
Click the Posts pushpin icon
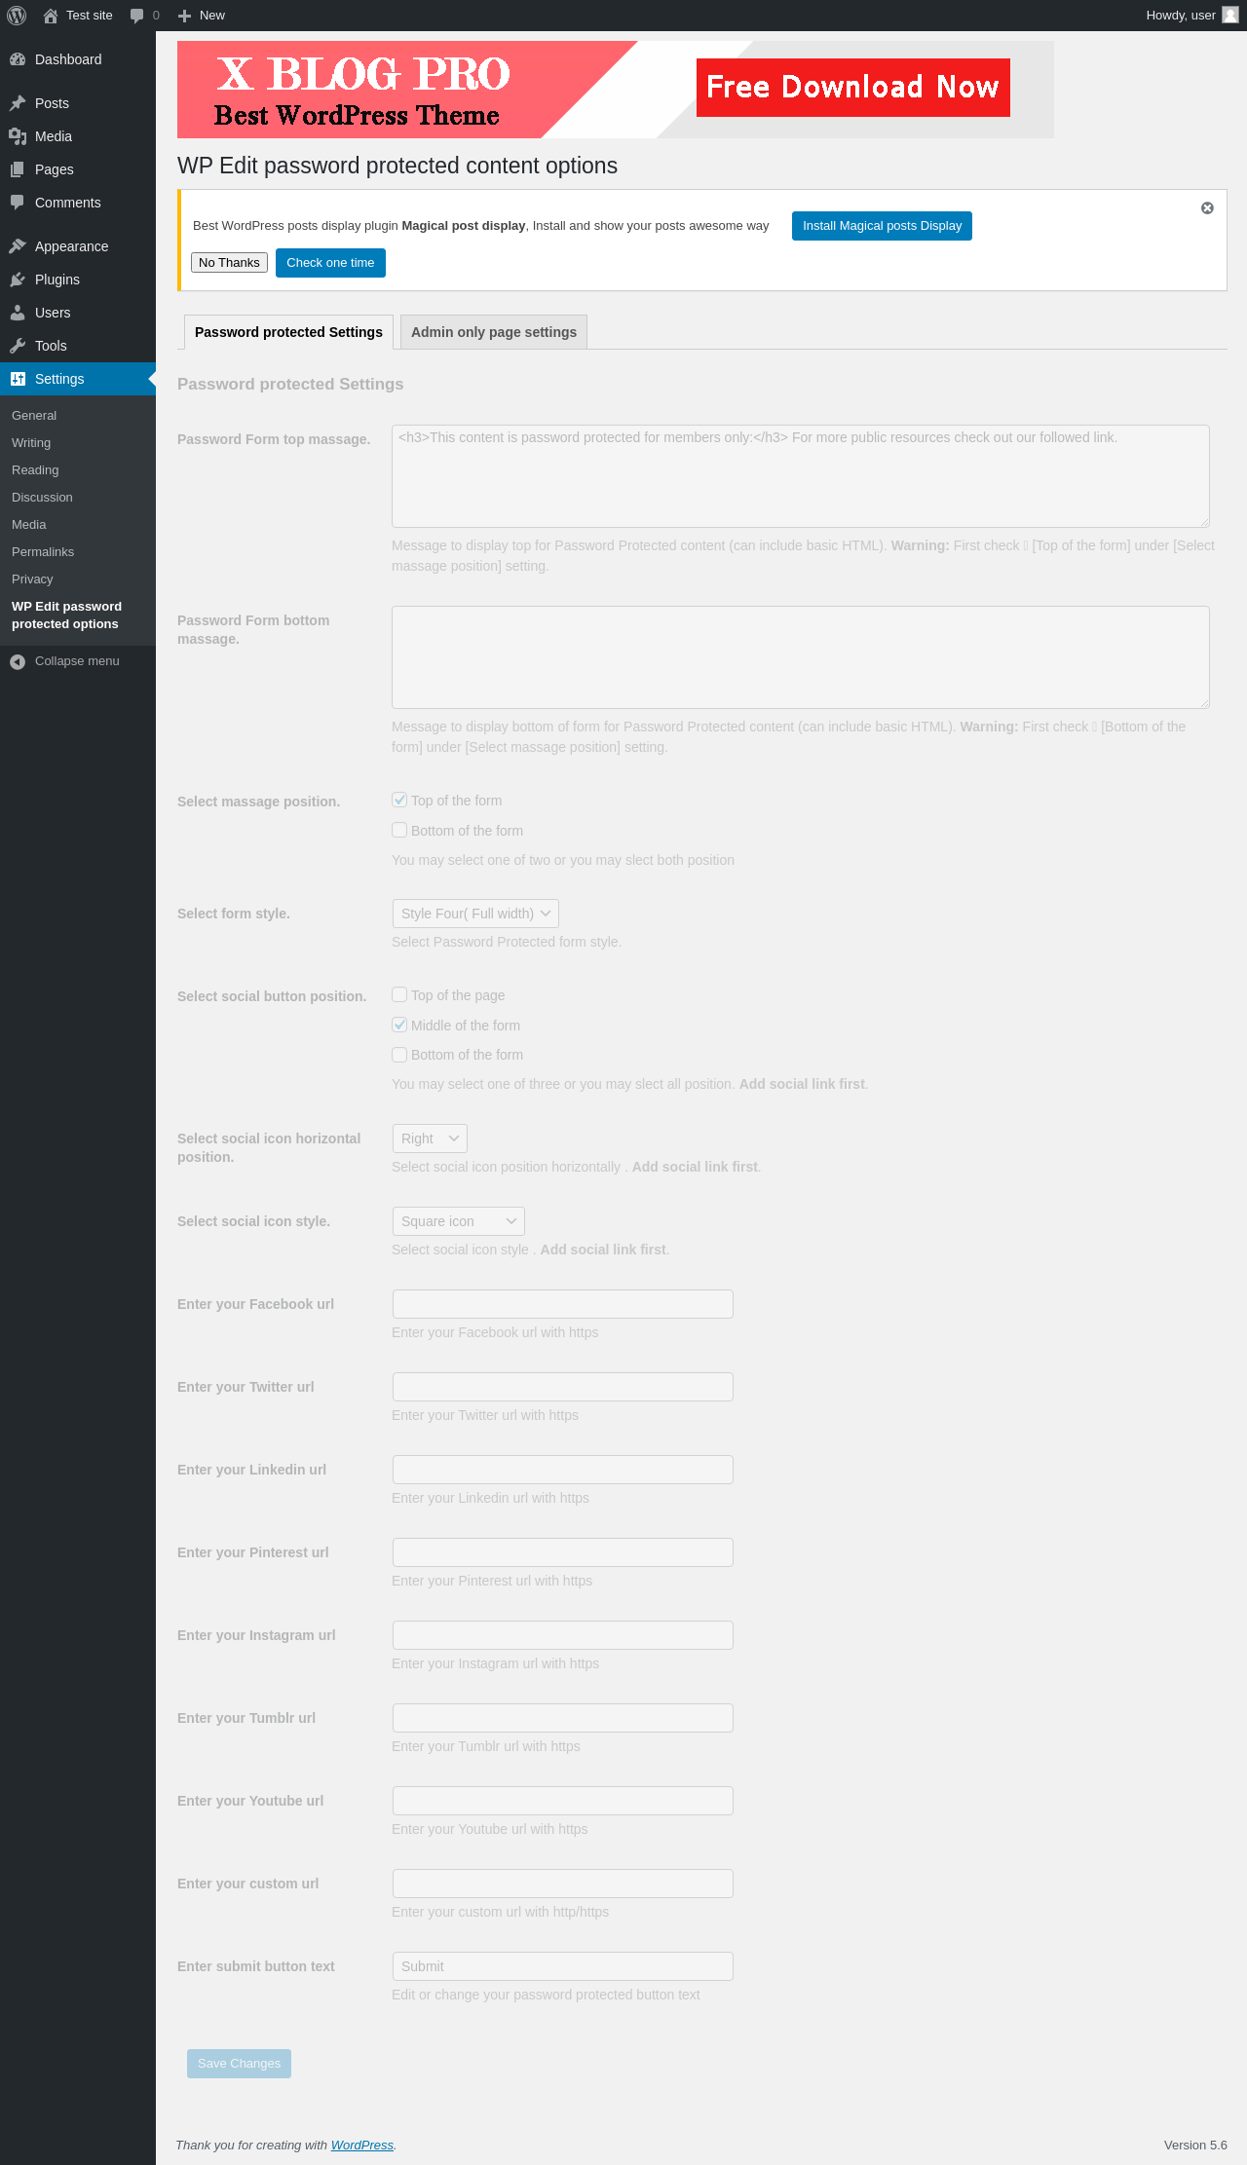[18, 103]
